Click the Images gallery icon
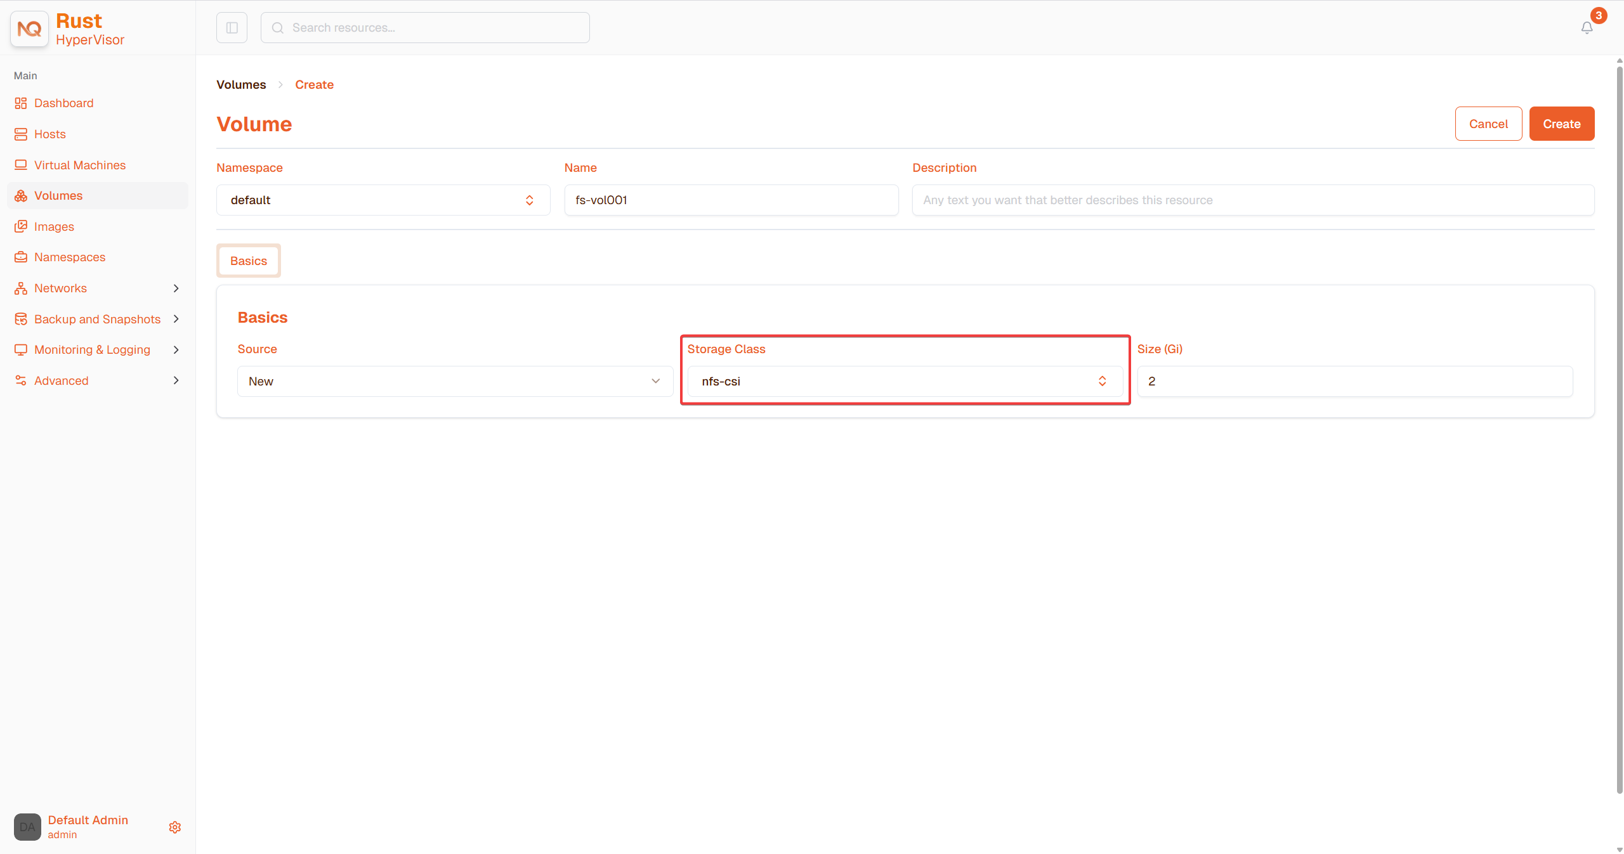Viewport: 1624px width, 854px height. pos(21,227)
